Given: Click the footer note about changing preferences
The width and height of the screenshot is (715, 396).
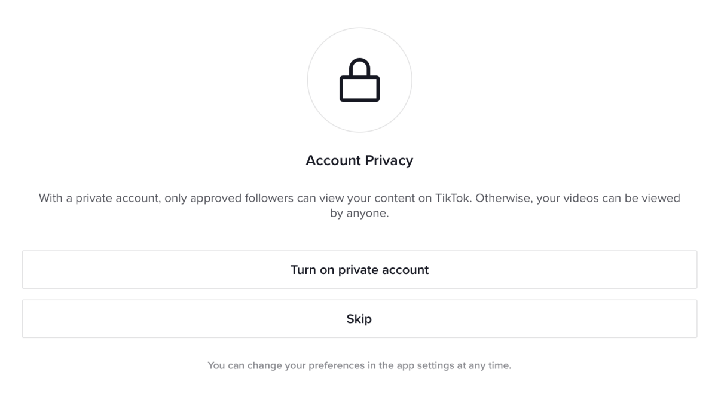Looking at the screenshot, I should point(359,365).
